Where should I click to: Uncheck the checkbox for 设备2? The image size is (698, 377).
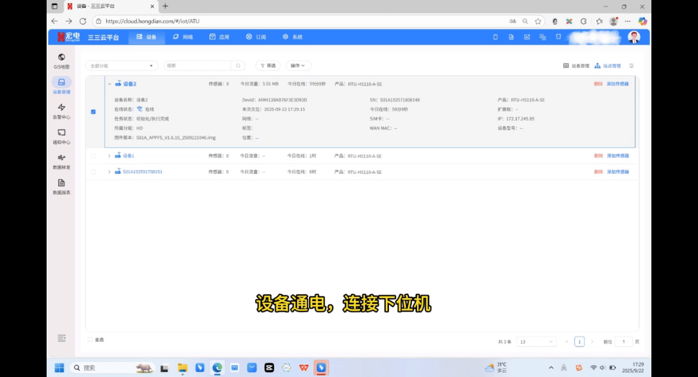[93, 112]
